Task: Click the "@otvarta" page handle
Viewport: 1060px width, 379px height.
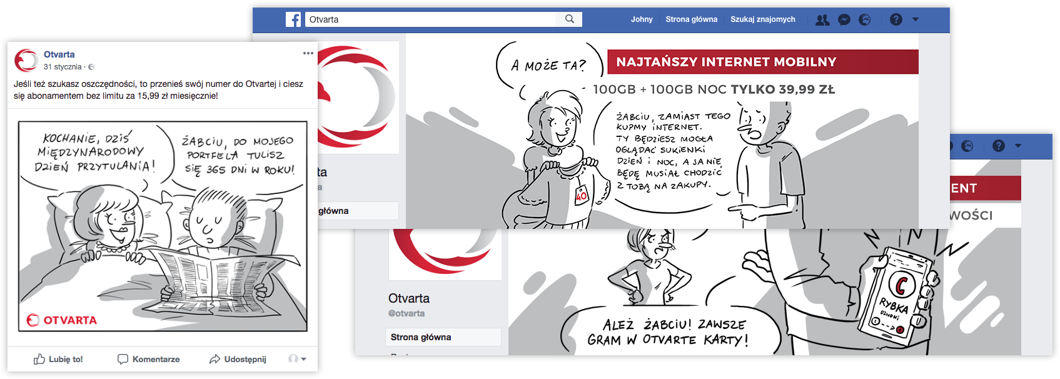Action: (x=406, y=313)
